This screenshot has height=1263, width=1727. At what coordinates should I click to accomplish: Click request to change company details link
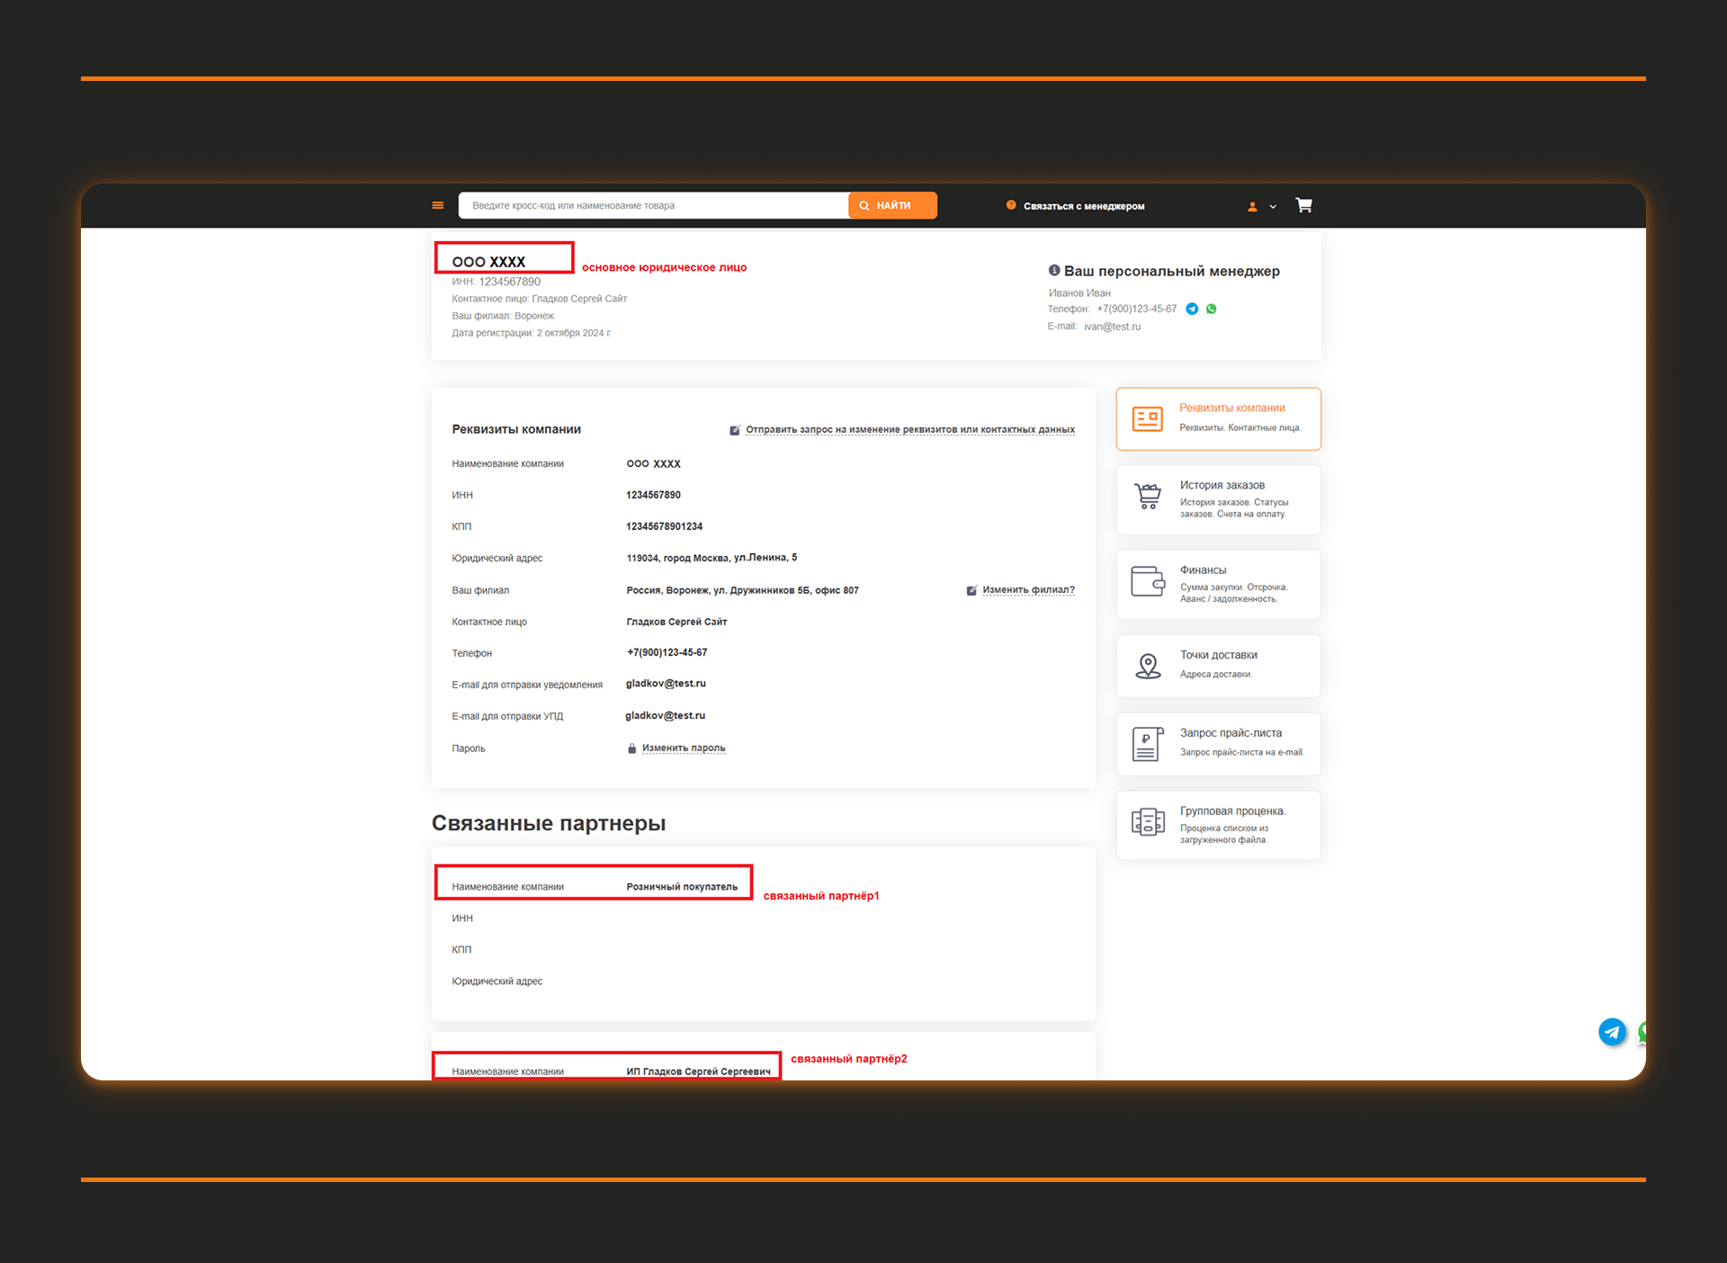pos(909,429)
